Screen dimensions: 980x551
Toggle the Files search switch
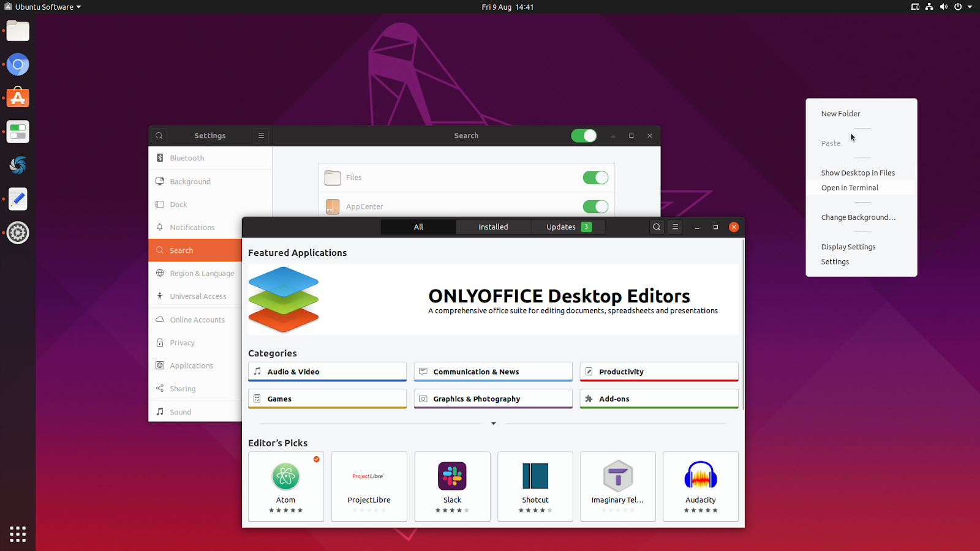tap(595, 177)
